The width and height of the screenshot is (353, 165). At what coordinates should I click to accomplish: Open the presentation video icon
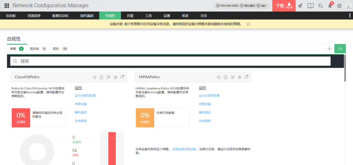(311, 6)
